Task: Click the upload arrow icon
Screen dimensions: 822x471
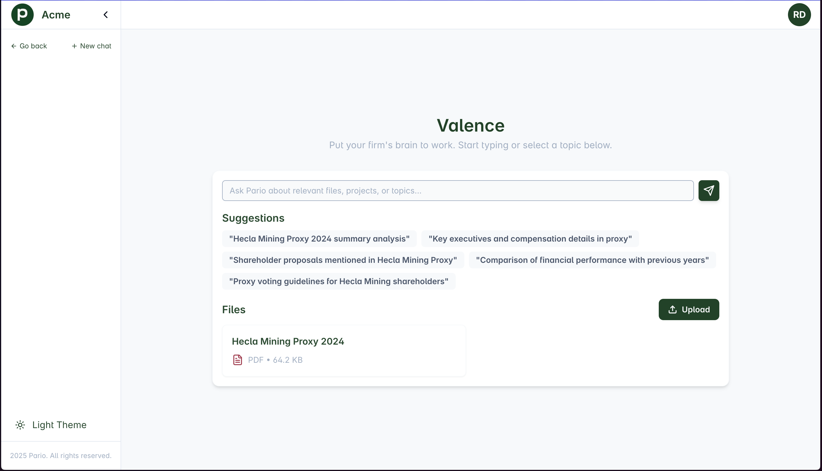Action: pos(672,309)
